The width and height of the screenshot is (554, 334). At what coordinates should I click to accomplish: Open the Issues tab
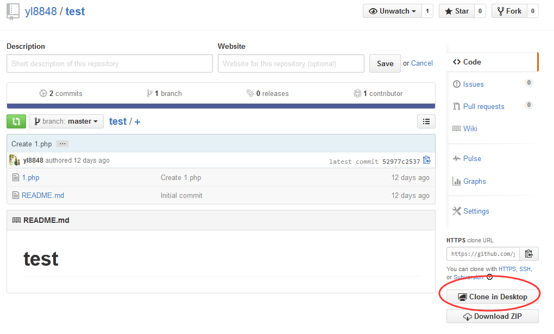click(473, 84)
